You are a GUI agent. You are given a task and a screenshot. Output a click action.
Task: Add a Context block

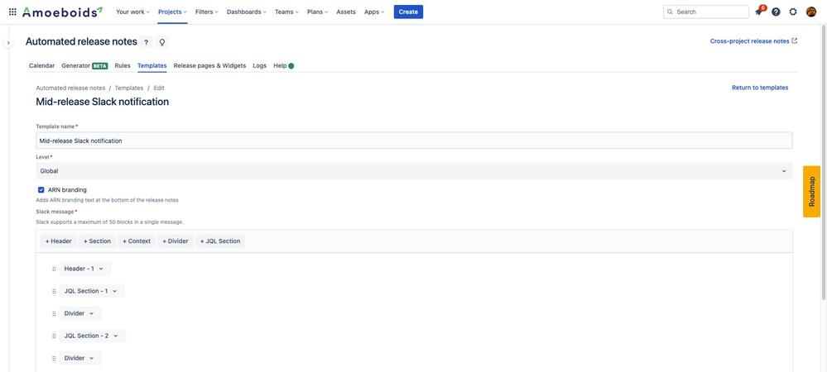tap(137, 241)
